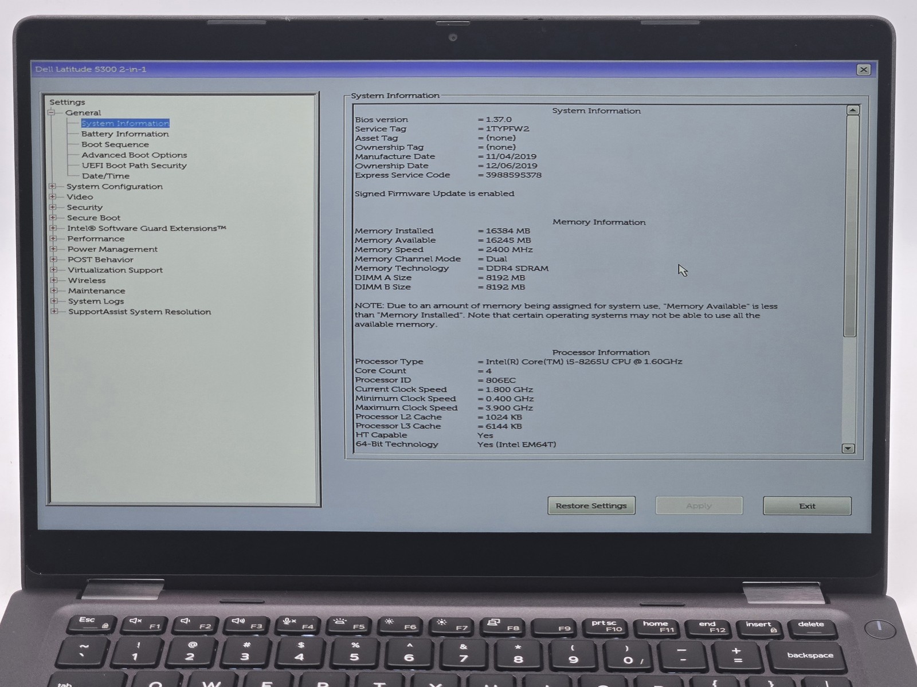Expand Intel Software Guard Extensions node
The height and width of the screenshot is (687, 917).
point(53,228)
